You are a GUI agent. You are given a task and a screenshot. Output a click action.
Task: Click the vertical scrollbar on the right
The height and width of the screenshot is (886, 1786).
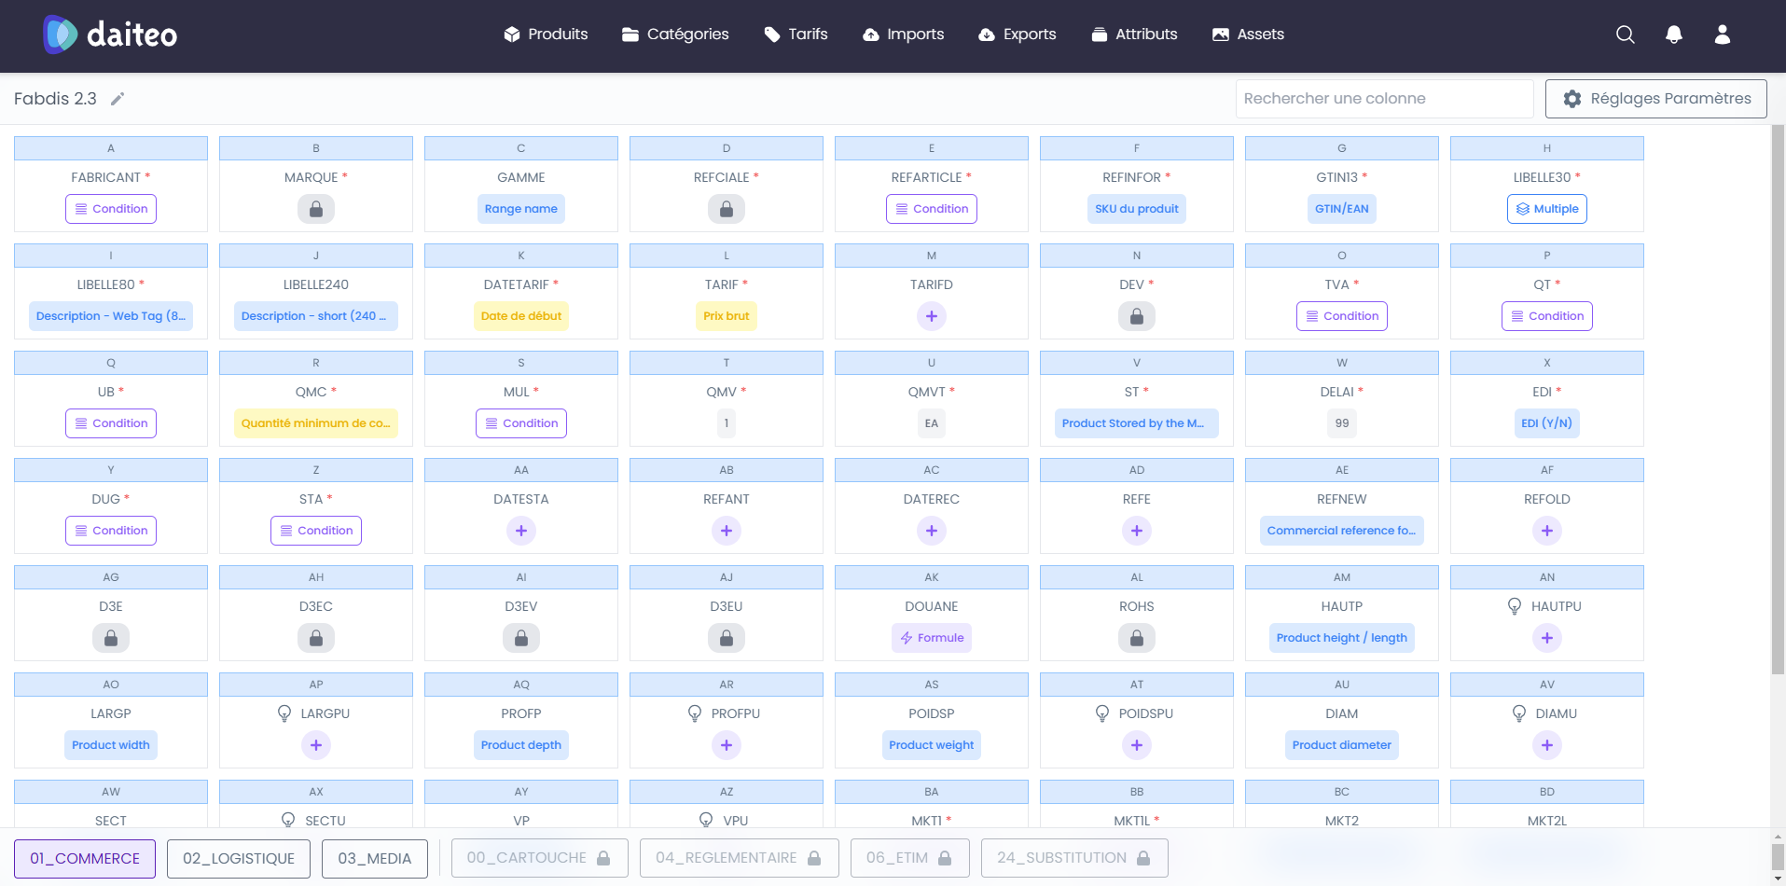click(x=1778, y=401)
